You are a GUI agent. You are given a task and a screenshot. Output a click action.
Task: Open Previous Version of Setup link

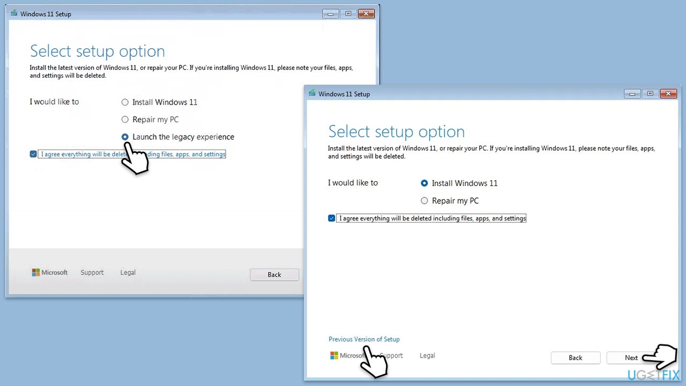click(364, 339)
